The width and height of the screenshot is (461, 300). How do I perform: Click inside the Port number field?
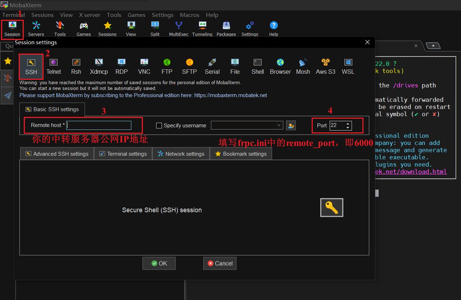(337, 125)
